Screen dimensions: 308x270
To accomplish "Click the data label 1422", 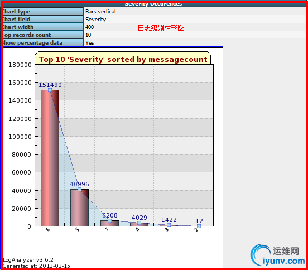I will click(169, 220).
